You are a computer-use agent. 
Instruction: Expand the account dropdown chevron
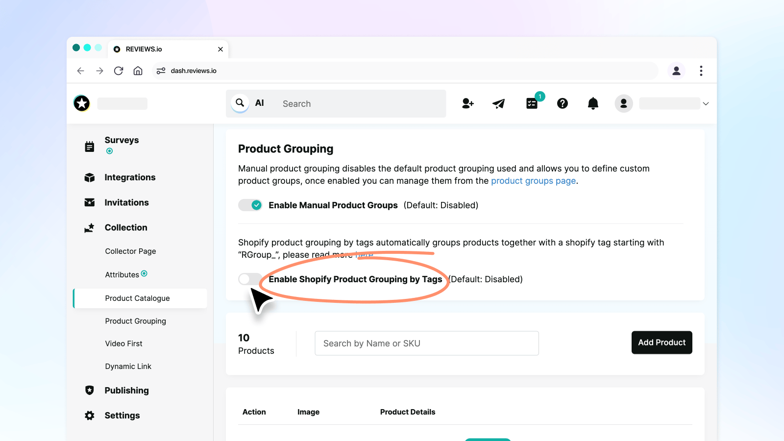click(706, 104)
